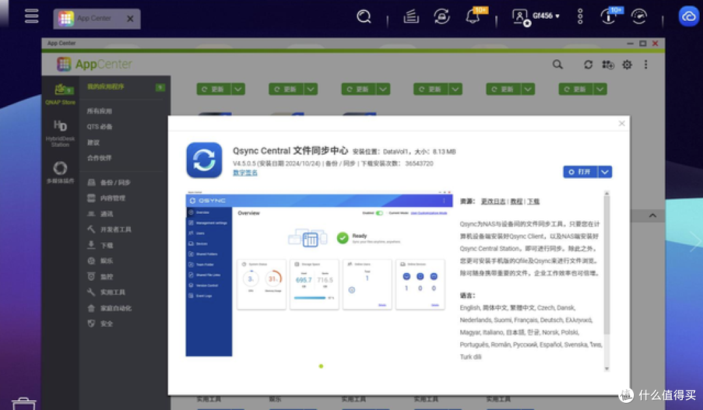This screenshot has height=410, width=703.
Task: Click the scrollbar up arrow in dialog
Action: tap(607, 194)
